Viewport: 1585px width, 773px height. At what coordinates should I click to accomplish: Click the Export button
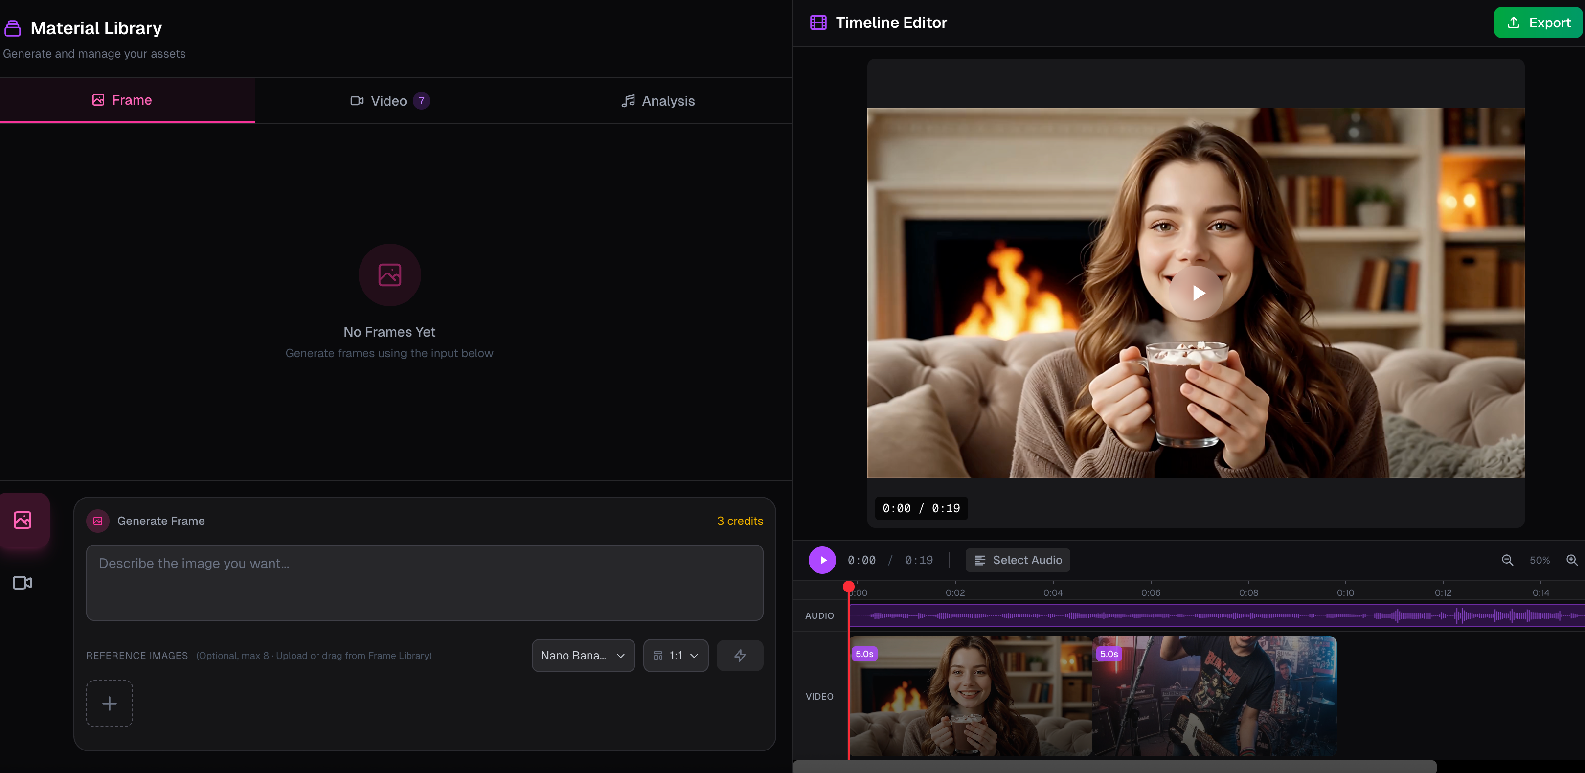pos(1538,22)
